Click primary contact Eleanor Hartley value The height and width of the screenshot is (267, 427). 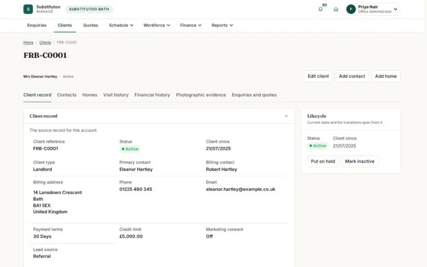[136, 169]
